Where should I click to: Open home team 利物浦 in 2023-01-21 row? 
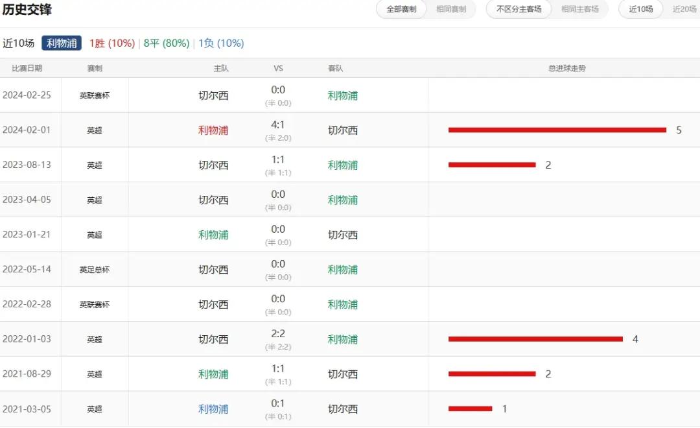click(x=213, y=235)
